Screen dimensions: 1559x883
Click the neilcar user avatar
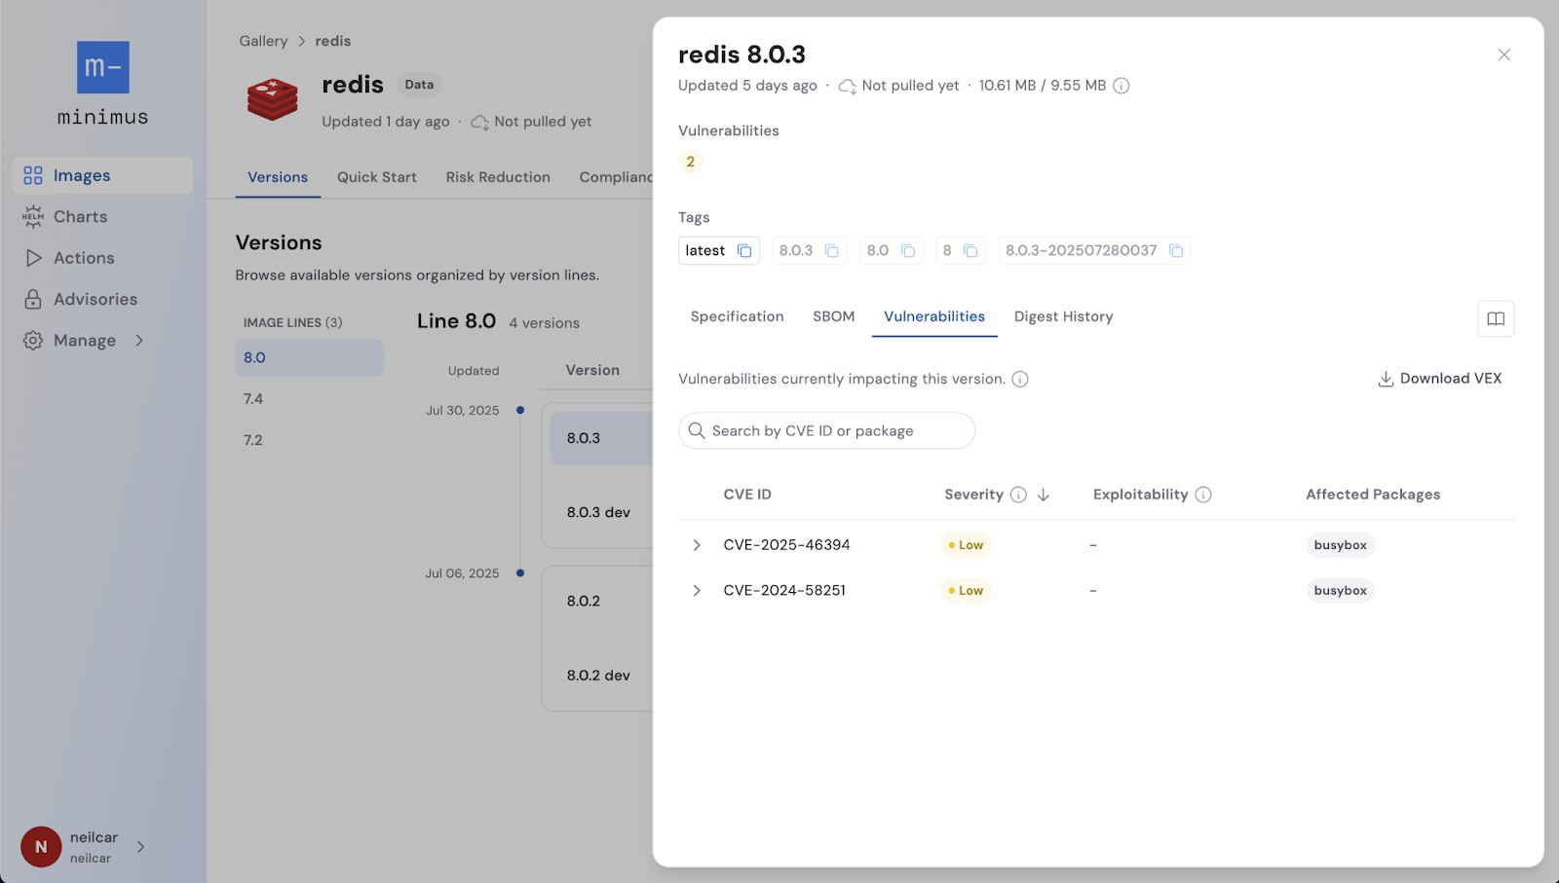pyautogui.click(x=41, y=847)
